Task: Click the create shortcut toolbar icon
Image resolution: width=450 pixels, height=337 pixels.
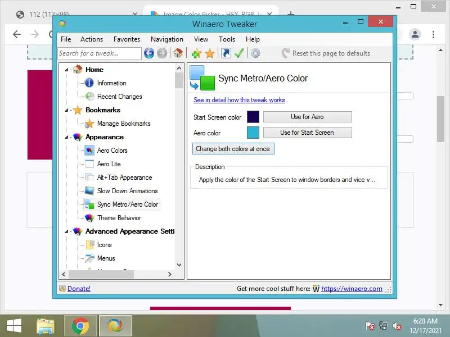Action: pyautogui.click(x=226, y=53)
